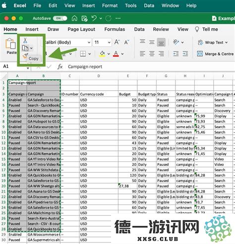Open the Formulas ribbon tab
235x244 pixels.
(115, 29)
